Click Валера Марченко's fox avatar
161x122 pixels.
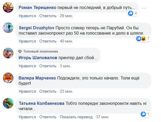point(8,78)
